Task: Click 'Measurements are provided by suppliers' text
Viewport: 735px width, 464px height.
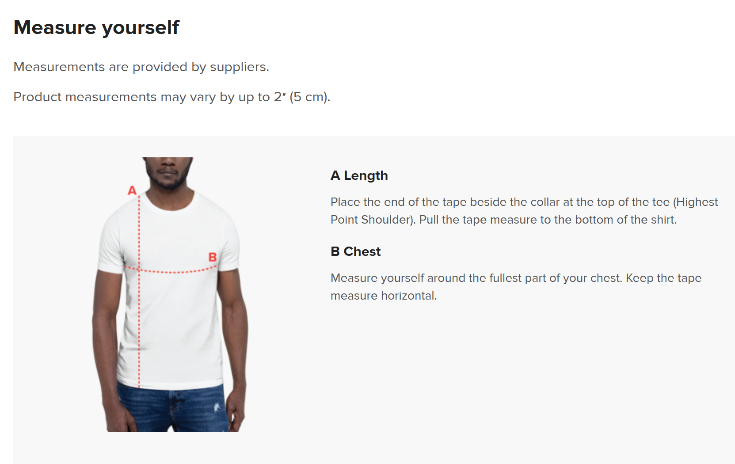Action: [x=141, y=67]
